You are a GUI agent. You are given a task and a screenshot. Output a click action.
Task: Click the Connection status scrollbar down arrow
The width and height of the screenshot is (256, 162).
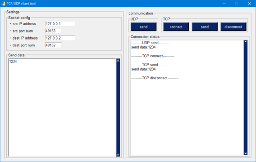[246, 153]
